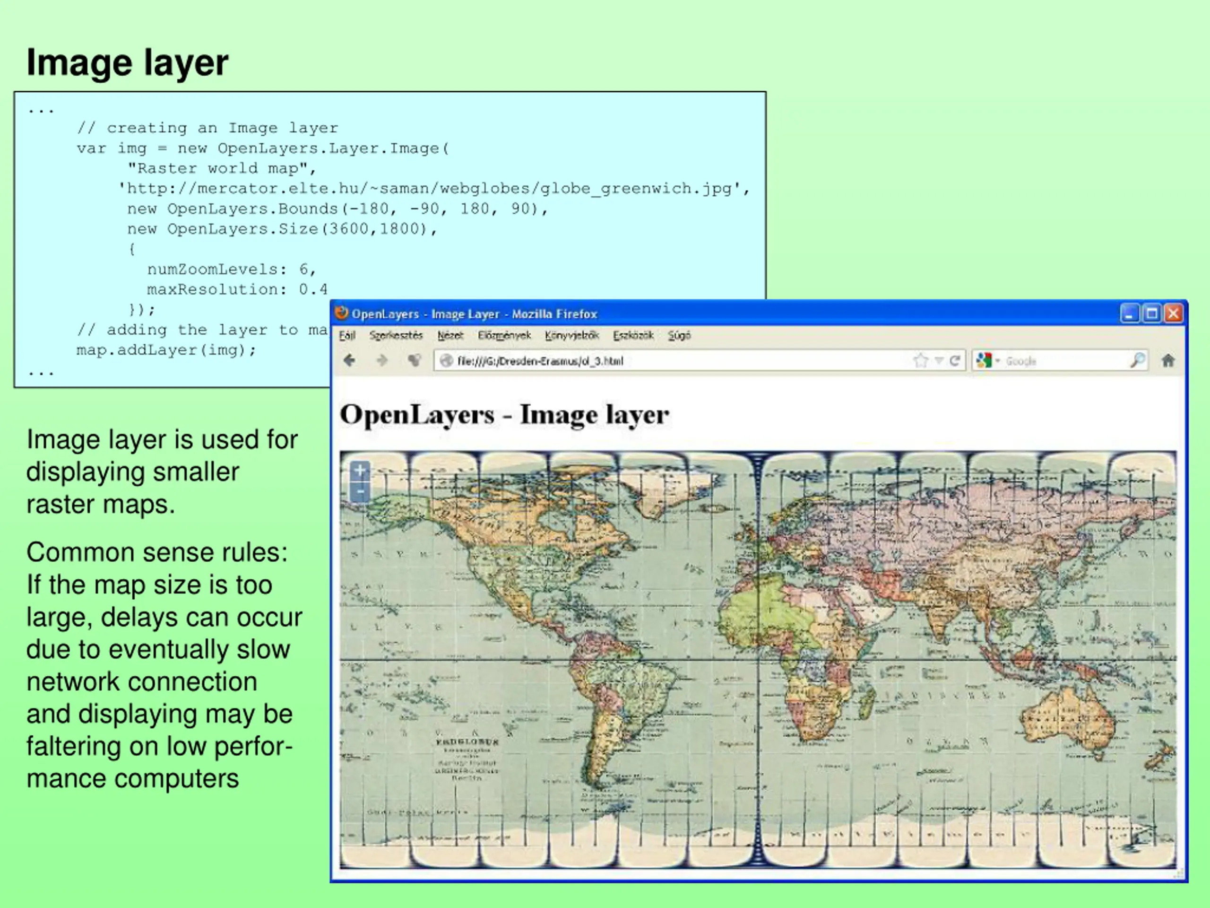Click the 'maxResolution: 0.4' code line
1210x908 pixels.
pos(237,289)
